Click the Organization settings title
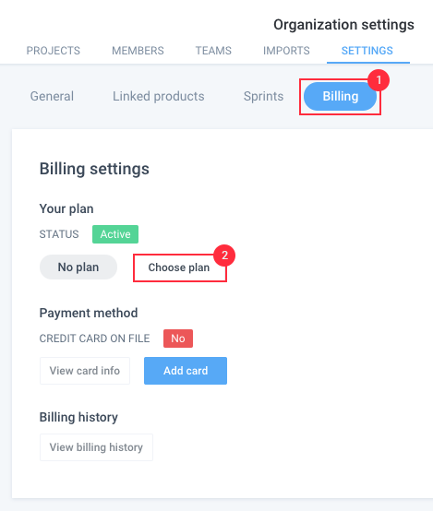The height and width of the screenshot is (511, 433). (x=344, y=25)
